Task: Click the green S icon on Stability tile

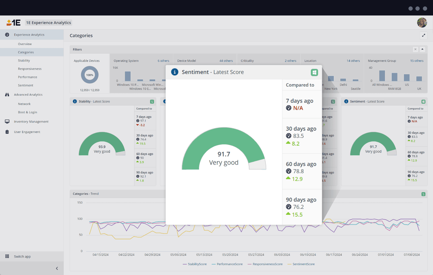Action: click(x=152, y=102)
